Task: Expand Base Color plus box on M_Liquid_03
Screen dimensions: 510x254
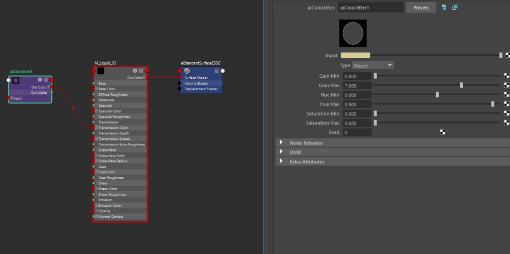Action: pos(97,89)
